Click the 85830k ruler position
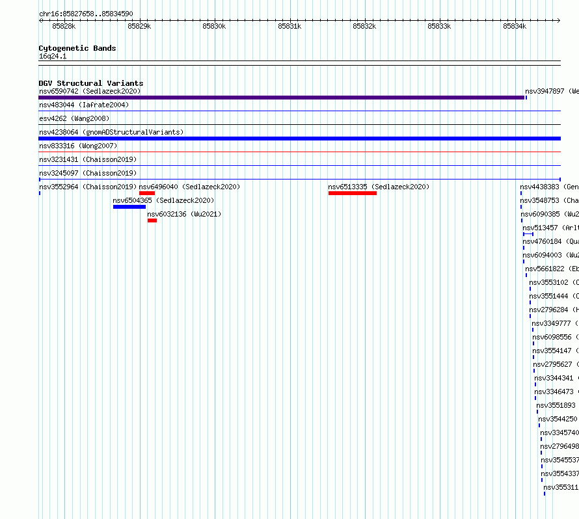 (x=214, y=26)
